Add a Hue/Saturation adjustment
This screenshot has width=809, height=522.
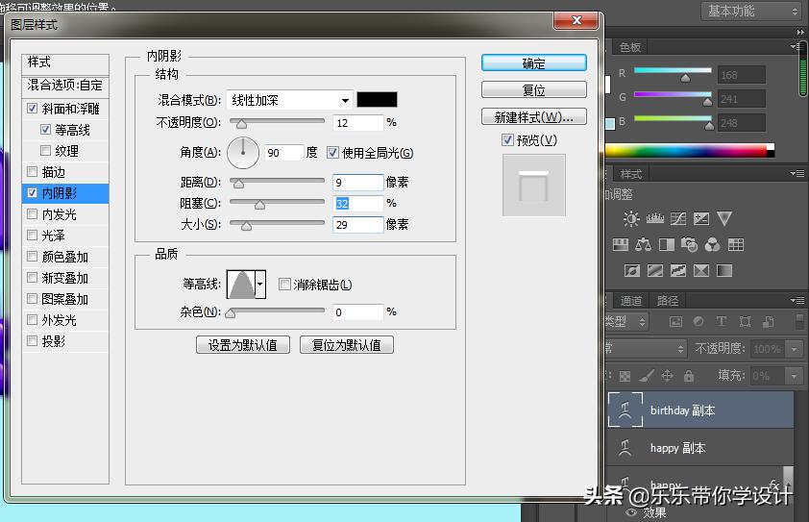pos(620,245)
